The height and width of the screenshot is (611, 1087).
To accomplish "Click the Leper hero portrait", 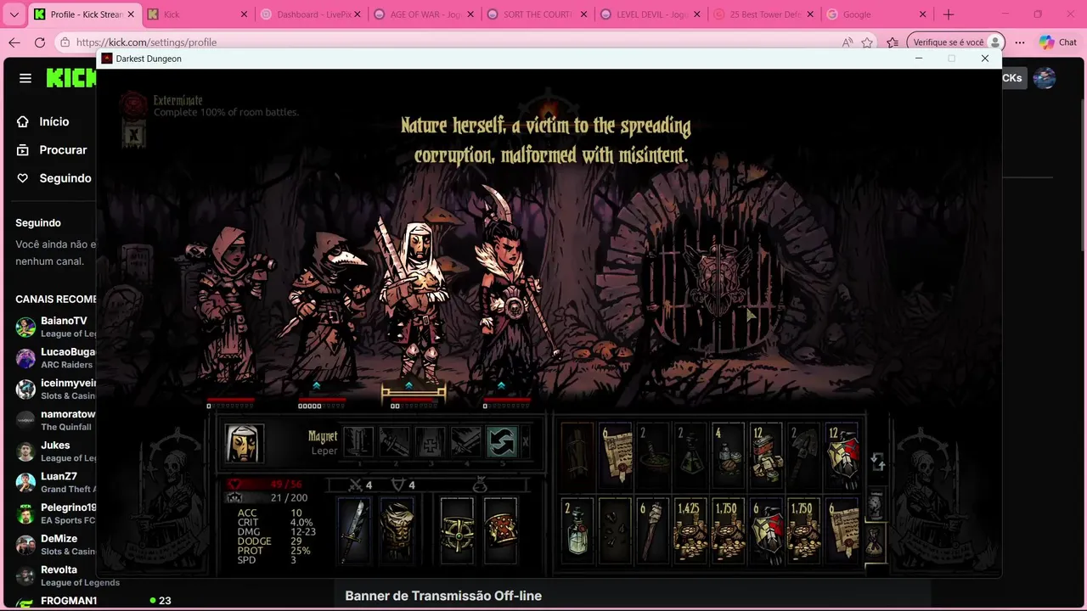I will [245, 444].
